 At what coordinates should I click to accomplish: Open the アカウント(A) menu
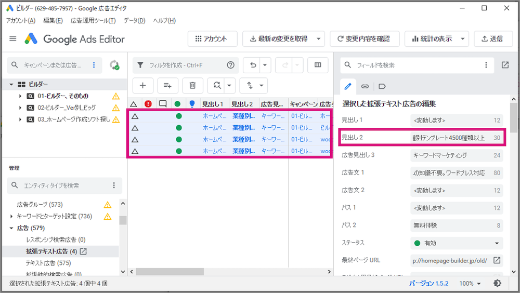pyautogui.click(x=21, y=21)
